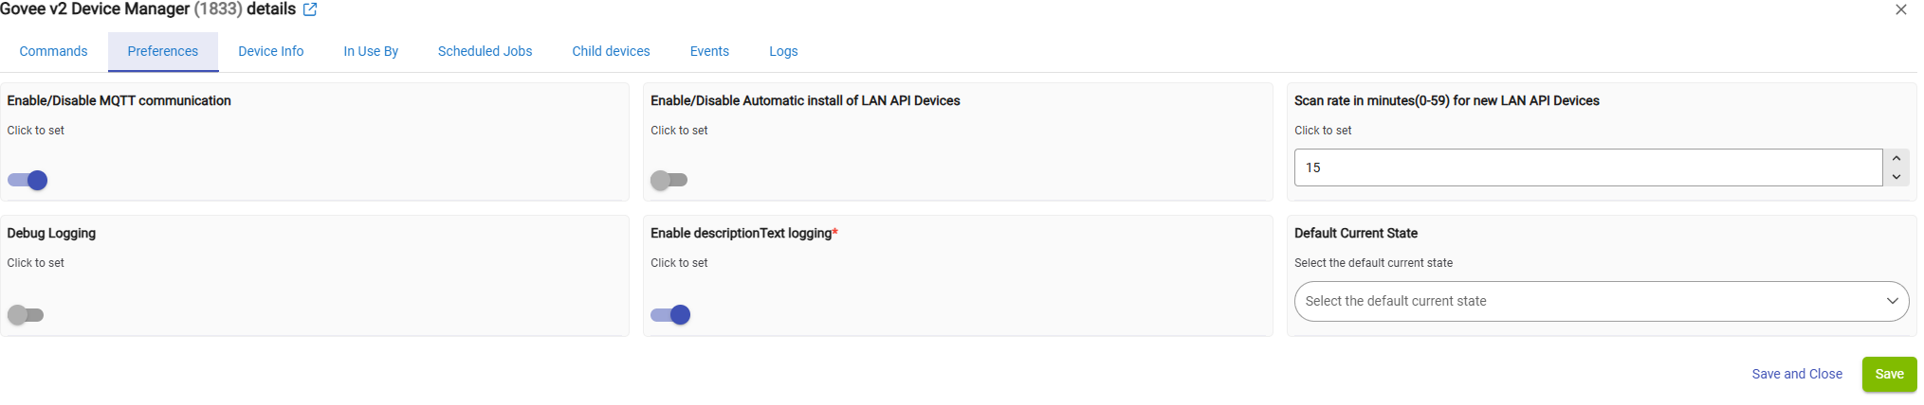1924x405 pixels.
Task: Select the Preferences tab
Action: 163,51
